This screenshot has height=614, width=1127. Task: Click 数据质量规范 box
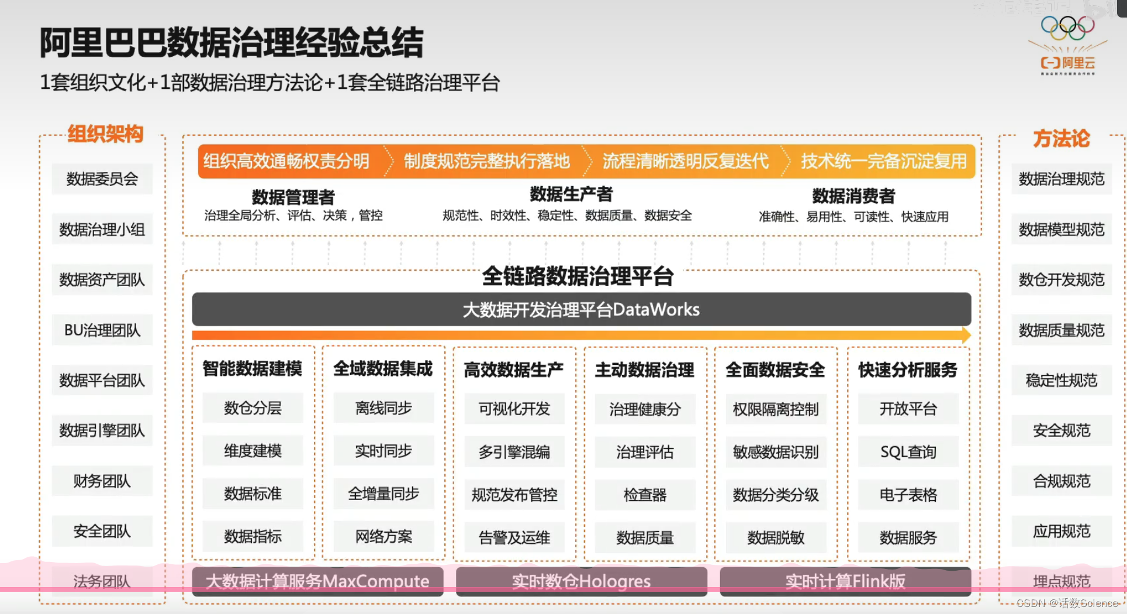tap(1062, 330)
